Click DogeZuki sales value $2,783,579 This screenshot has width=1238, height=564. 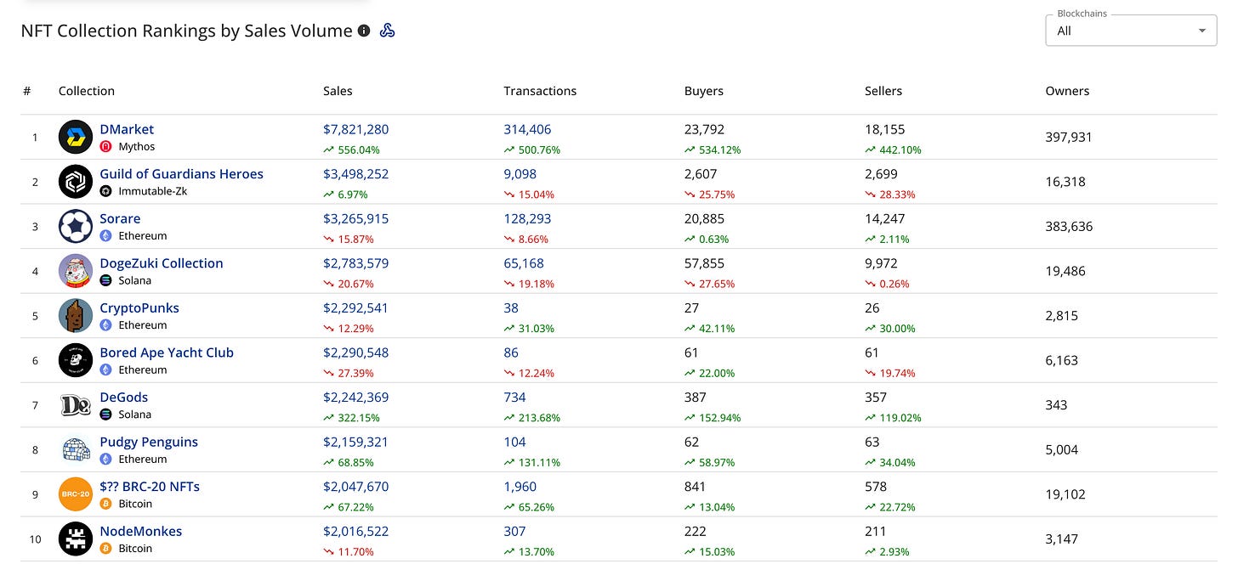click(x=356, y=263)
